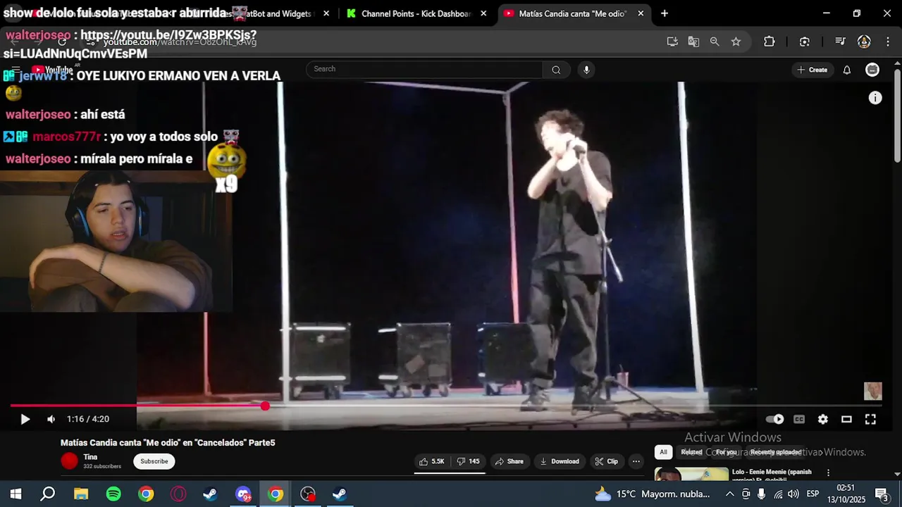
Task: Open the Chrome extensions puzzle icon
Action: coord(770,42)
